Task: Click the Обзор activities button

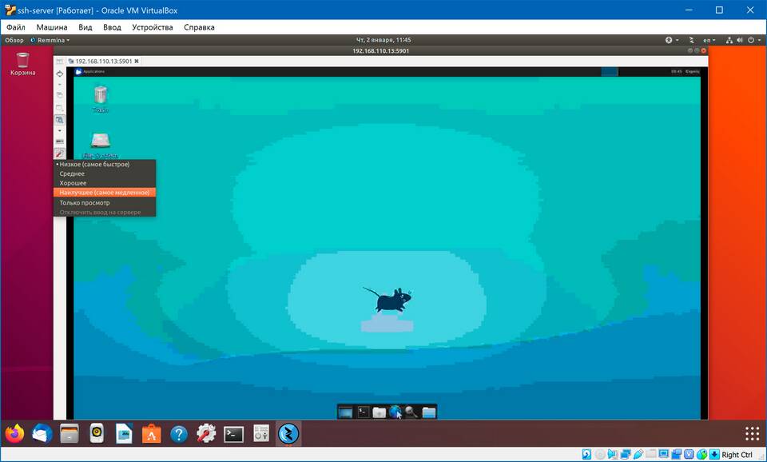Action: tap(14, 40)
